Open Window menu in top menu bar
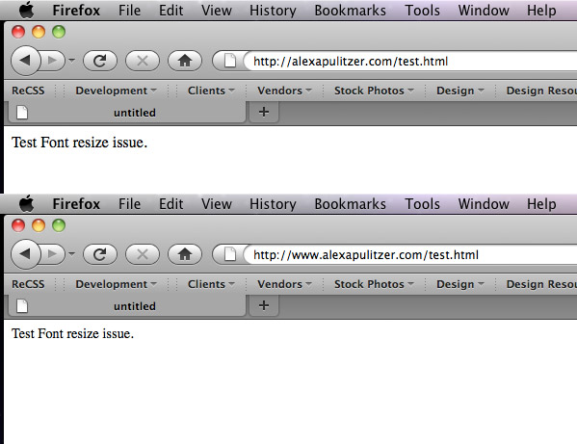 484,11
